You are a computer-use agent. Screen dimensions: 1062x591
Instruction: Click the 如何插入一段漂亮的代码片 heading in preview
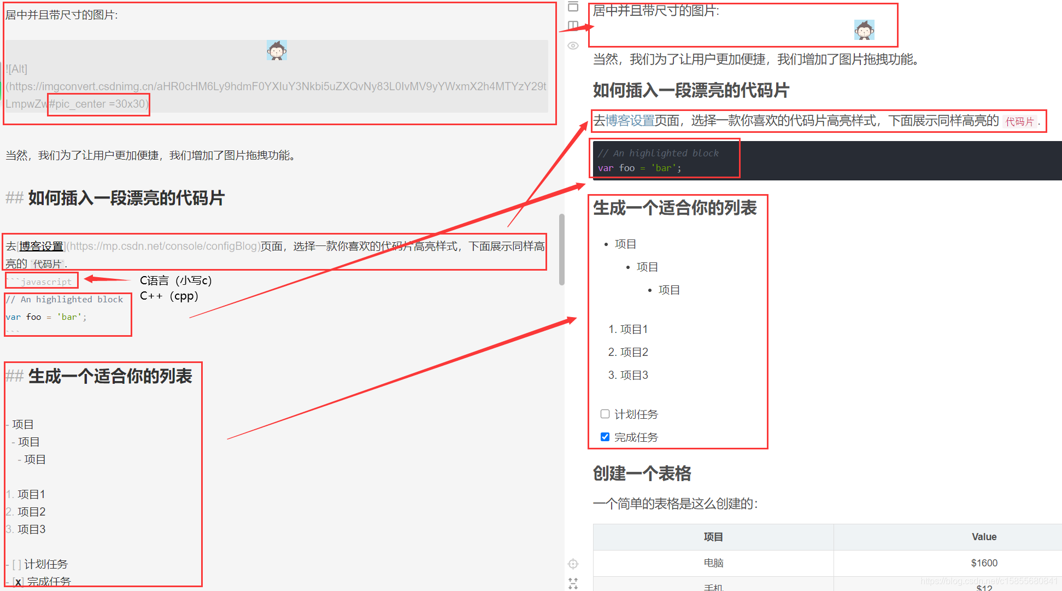coord(691,90)
